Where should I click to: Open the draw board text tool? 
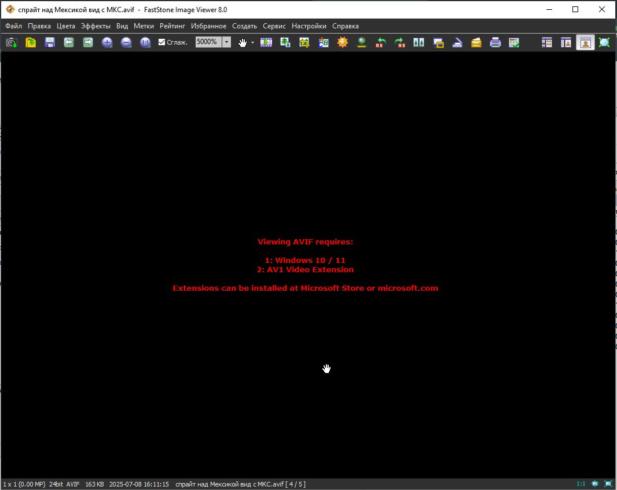tap(324, 42)
